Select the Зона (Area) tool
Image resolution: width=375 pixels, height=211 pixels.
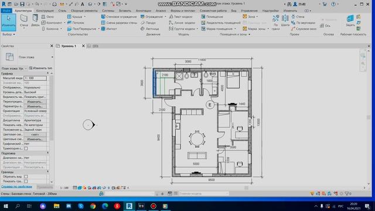pos(248,17)
